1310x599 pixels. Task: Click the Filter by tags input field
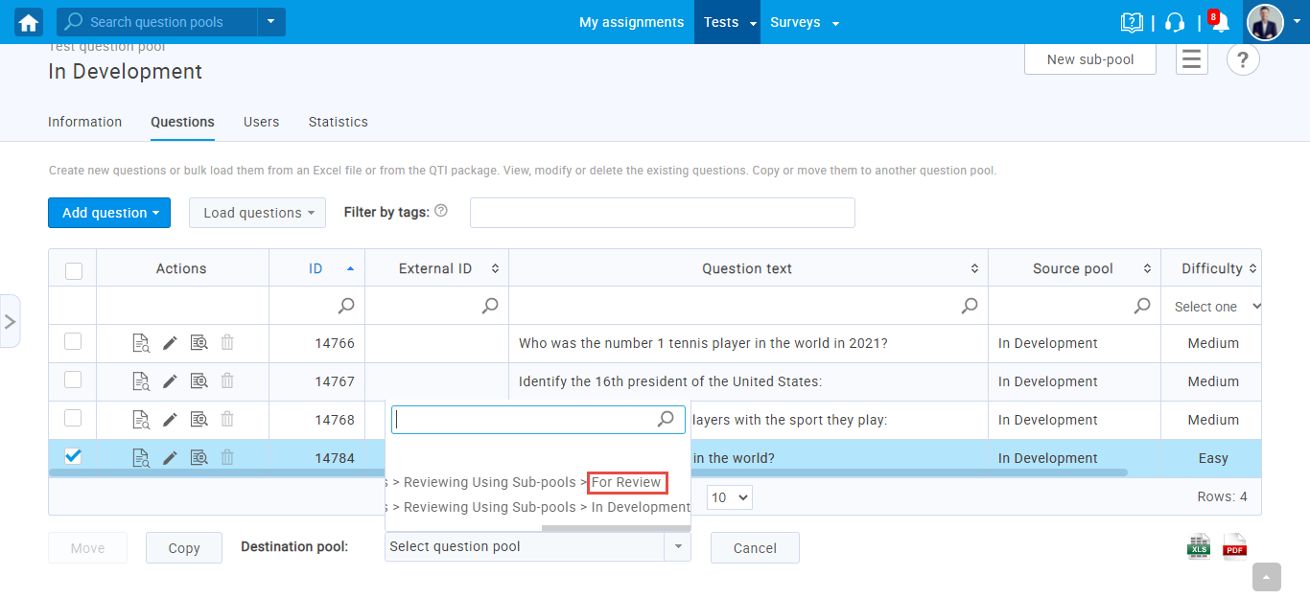pyautogui.click(x=662, y=213)
